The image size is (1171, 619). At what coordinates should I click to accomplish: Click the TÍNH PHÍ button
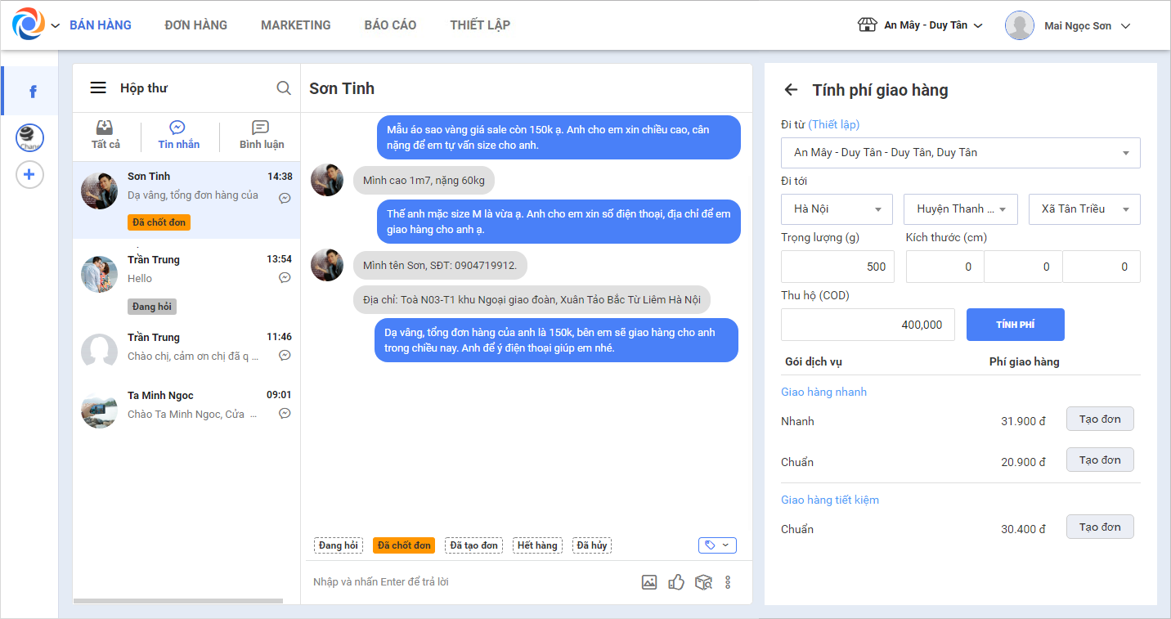tap(1016, 325)
